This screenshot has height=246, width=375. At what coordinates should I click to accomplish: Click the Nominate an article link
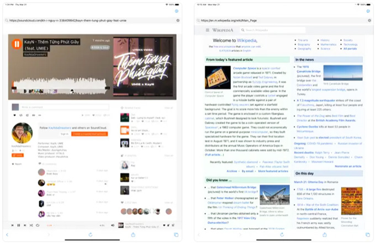pyautogui.click(x=348, y=166)
